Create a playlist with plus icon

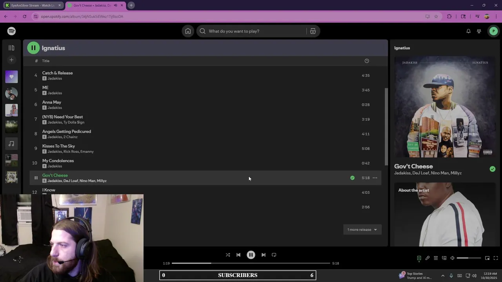[x=11, y=60]
